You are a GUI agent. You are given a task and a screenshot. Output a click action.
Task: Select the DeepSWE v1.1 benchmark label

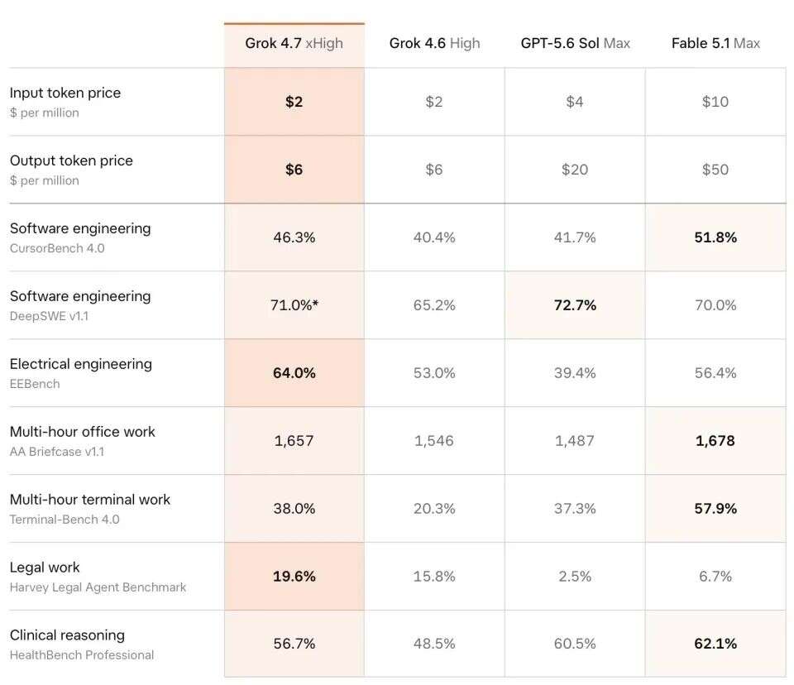pos(49,316)
